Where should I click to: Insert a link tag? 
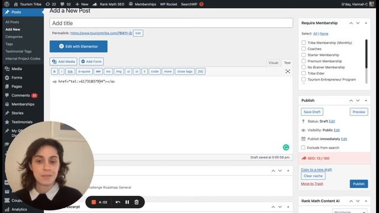[70, 72]
